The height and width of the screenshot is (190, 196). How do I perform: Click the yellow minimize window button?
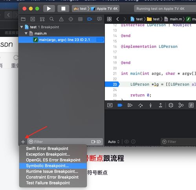tap(31, 9)
